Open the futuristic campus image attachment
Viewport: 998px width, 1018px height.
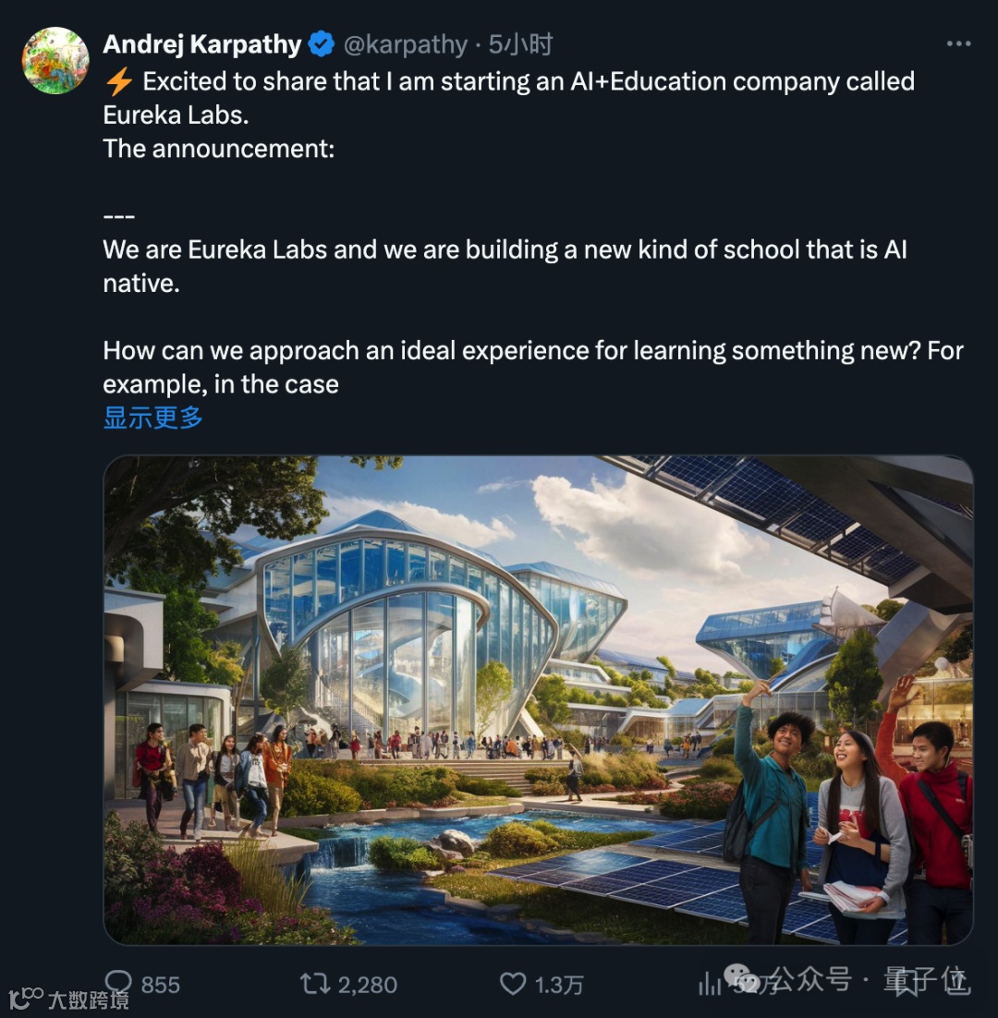click(539, 700)
